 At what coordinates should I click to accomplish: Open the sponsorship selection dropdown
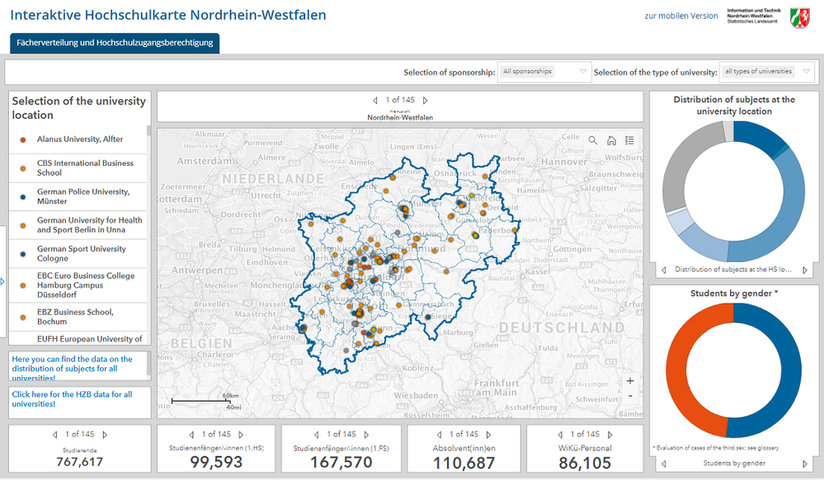click(x=544, y=72)
